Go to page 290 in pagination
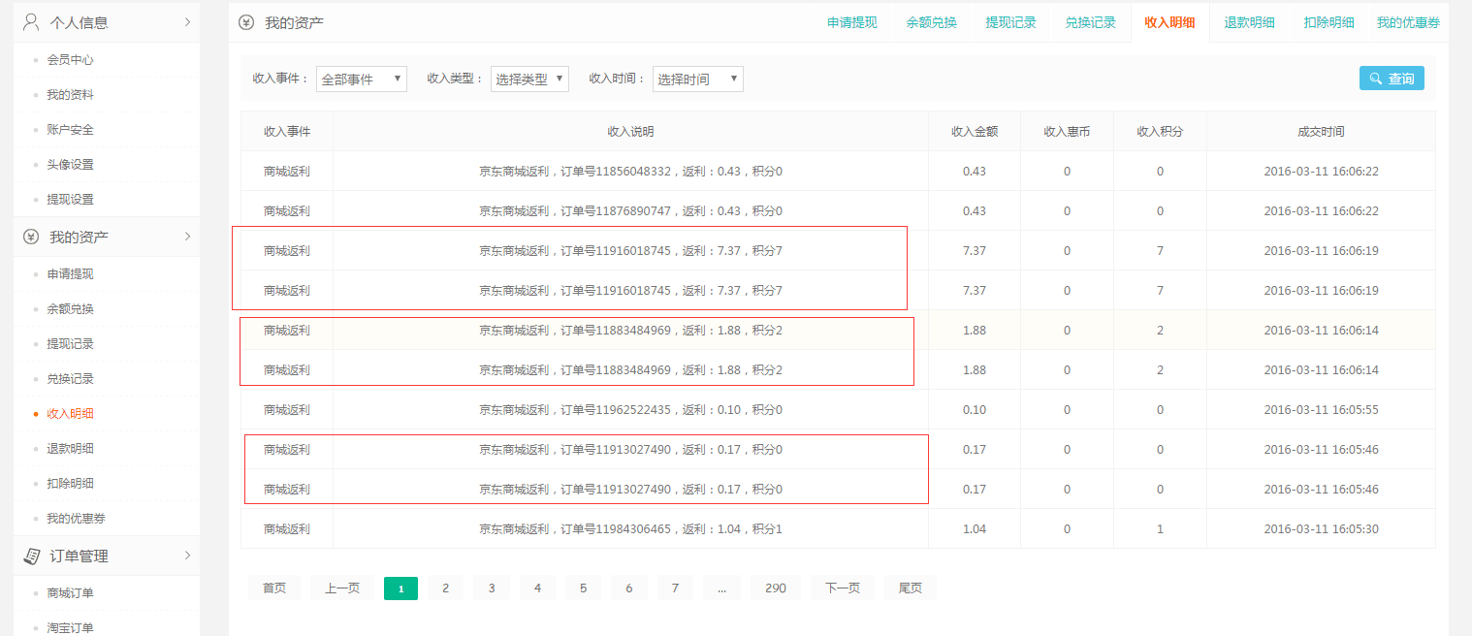The image size is (1472, 636). 776,588
